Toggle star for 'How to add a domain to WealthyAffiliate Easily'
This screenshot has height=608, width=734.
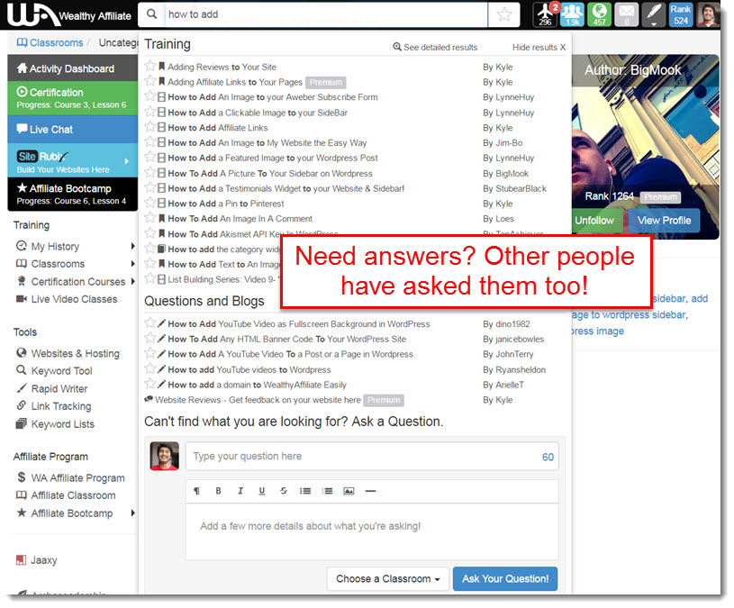tap(150, 384)
